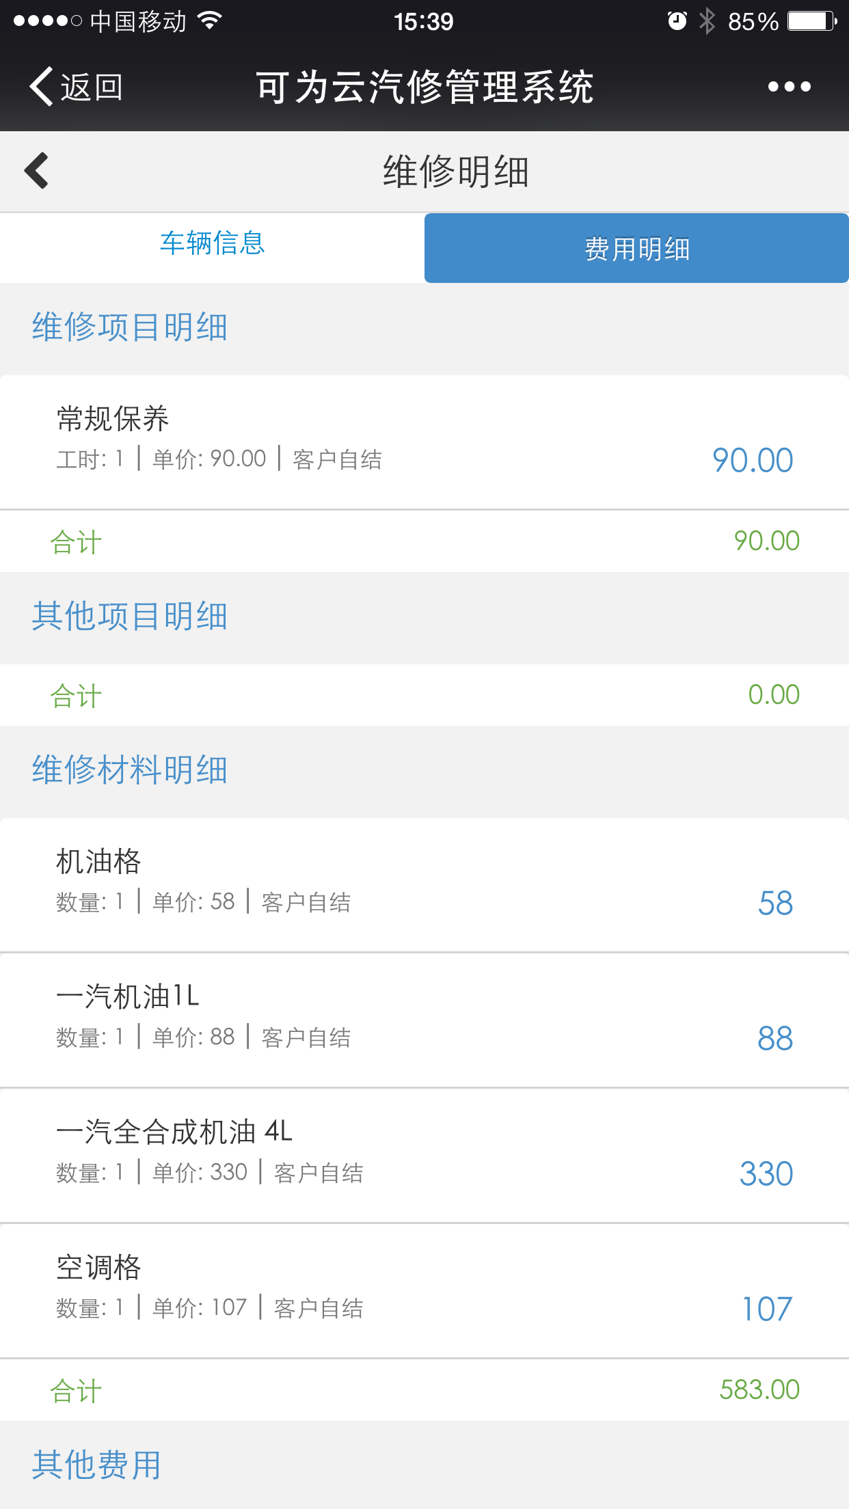Viewport: 849px width, 1509px height.
Task: Tap the 维修项目明细 section header
Action: point(130,327)
